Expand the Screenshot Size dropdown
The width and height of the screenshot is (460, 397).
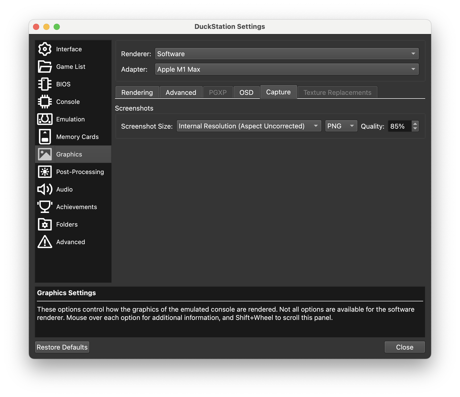tap(249, 126)
